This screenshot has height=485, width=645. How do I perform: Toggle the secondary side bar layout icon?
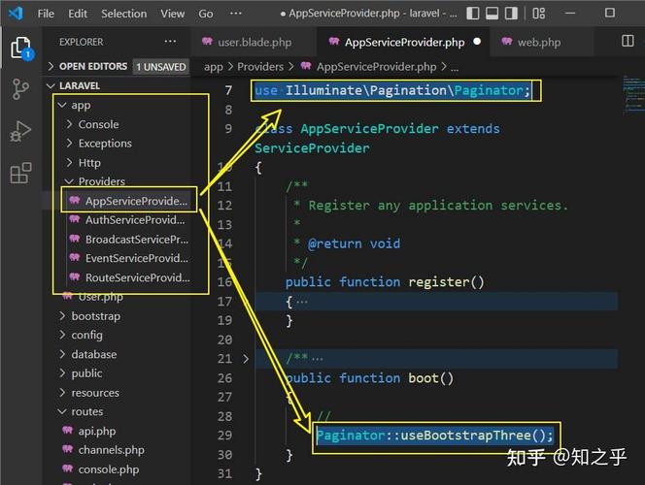coord(511,14)
